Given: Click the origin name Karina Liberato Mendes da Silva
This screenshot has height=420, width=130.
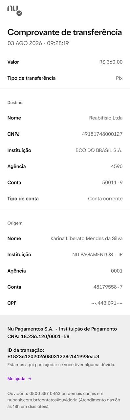Looking at the screenshot, I should (87, 239).
